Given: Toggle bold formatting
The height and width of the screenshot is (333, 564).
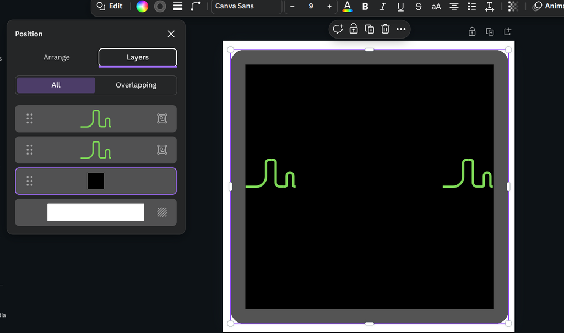Looking at the screenshot, I should coord(365,7).
